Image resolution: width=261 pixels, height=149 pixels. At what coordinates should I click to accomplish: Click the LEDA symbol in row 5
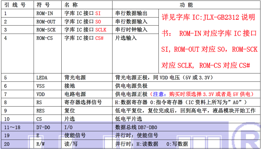coord(42,78)
